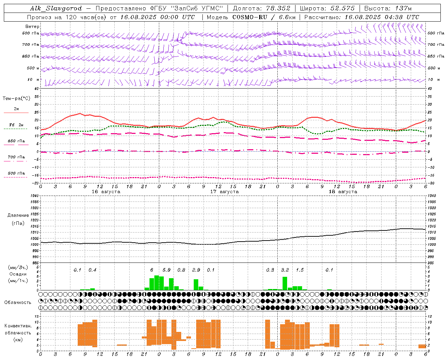Click the Alk_Slavgorod station title

56,8
